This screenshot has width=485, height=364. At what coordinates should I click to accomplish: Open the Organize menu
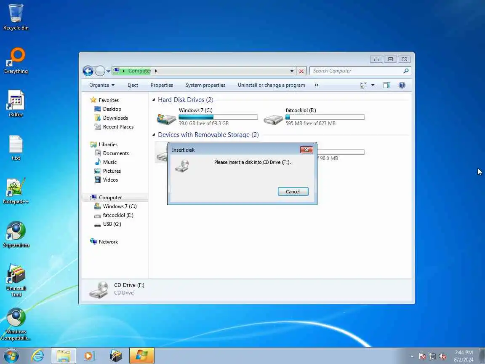pyautogui.click(x=102, y=85)
